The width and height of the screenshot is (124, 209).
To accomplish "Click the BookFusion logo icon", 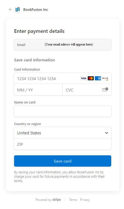I will coord(18,9).
